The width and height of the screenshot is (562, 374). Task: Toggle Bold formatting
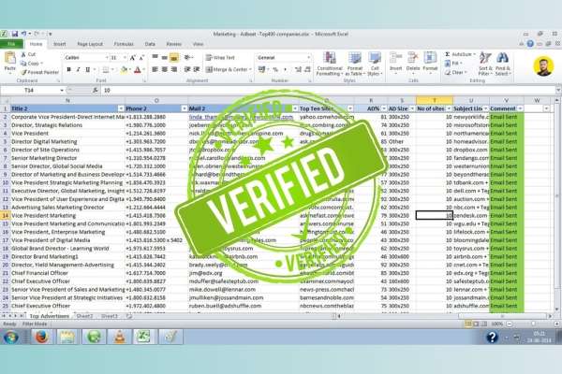pos(68,69)
